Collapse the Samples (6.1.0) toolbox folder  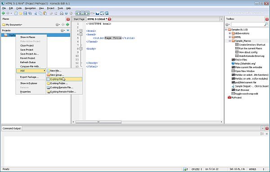226,30
